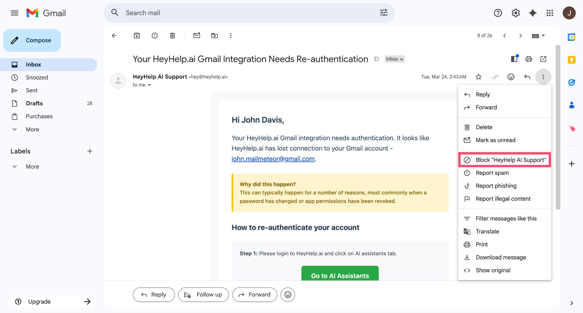This screenshot has width=583, height=313.
Task: Open Google Tasks side panel icon
Action: click(x=572, y=82)
